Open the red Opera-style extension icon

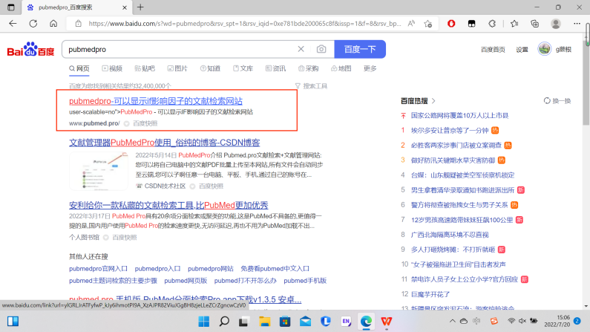[451, 24]
